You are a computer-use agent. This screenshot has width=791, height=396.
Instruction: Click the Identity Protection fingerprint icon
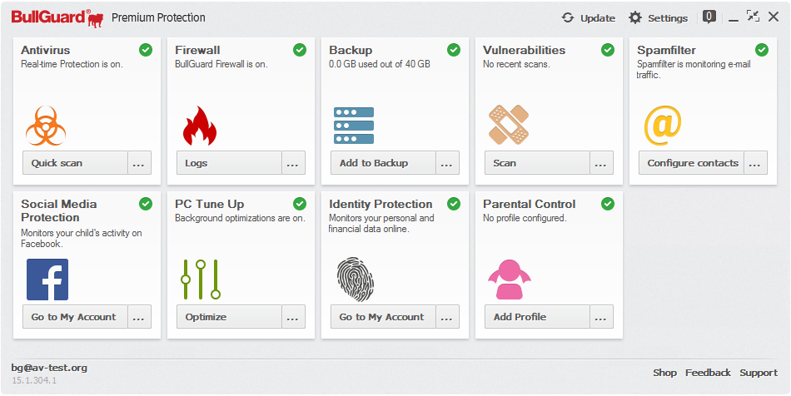[355, 280]
